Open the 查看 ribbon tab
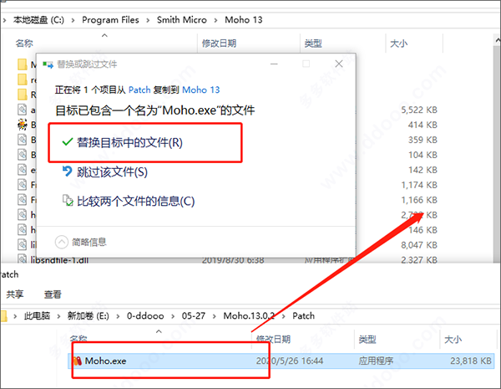This screenshot has width=501, height=389. click(x=53, y=294)
